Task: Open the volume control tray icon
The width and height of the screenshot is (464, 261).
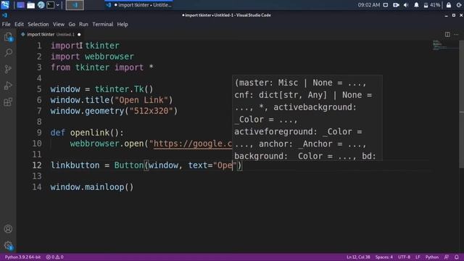Action: click(x=406, y=5)
